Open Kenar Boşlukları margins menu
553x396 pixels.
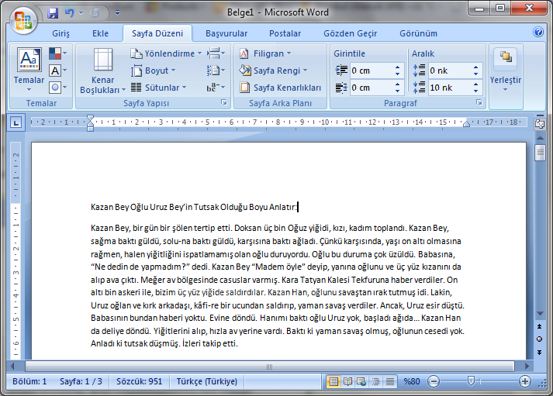point(102,71)
